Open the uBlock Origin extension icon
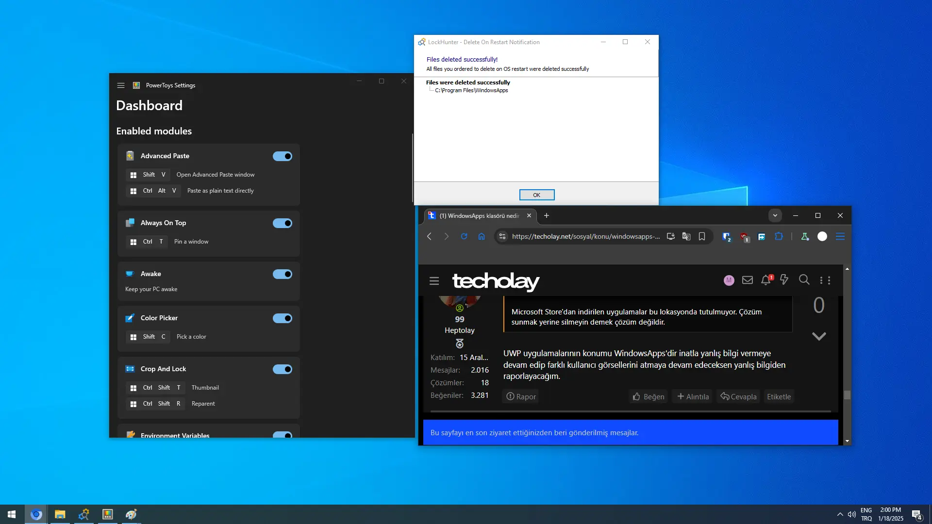 pyautogui.click(x=745, y=237)
